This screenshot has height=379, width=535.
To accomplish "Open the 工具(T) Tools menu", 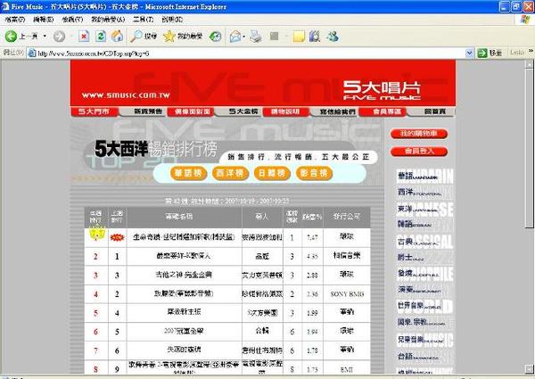I will (x=143, y=20).
